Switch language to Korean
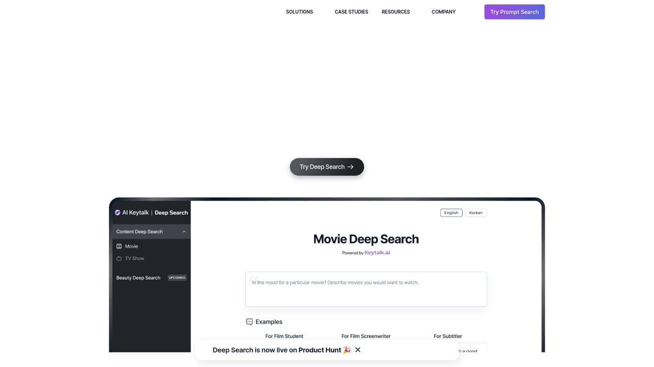Screen dimensions: 654x367 [476, 213]
